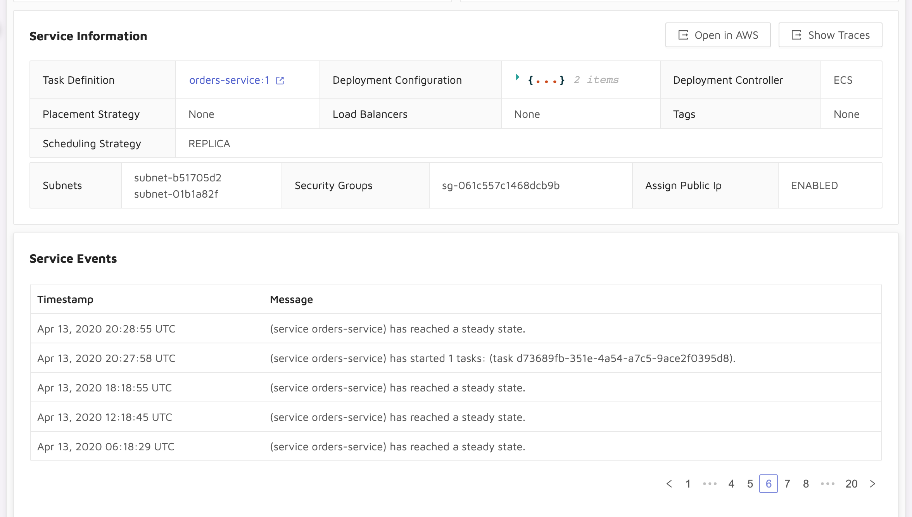Select the Tags None value

click(x=846, y=114)
